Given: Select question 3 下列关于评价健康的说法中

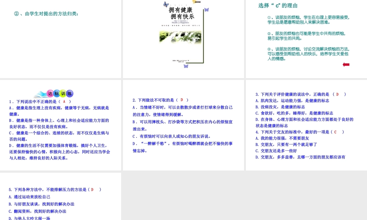Looking at the screenshot, I should 301,95.
